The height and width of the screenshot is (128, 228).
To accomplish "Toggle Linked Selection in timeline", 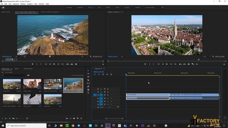I will (x=103, y=75).
